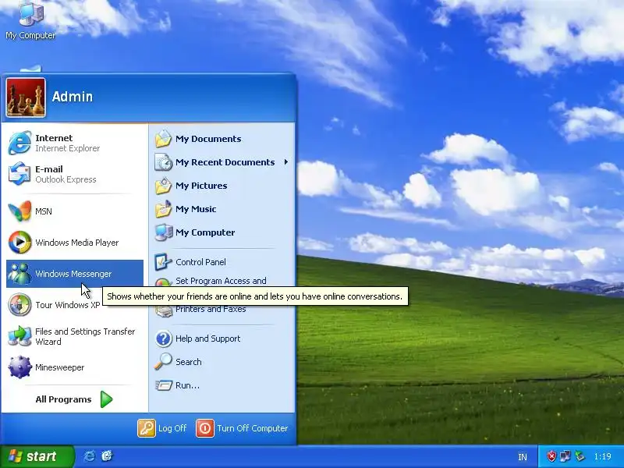Click the taskbar clock showing 1:19

pyautogui.click(x=602, y=456)
